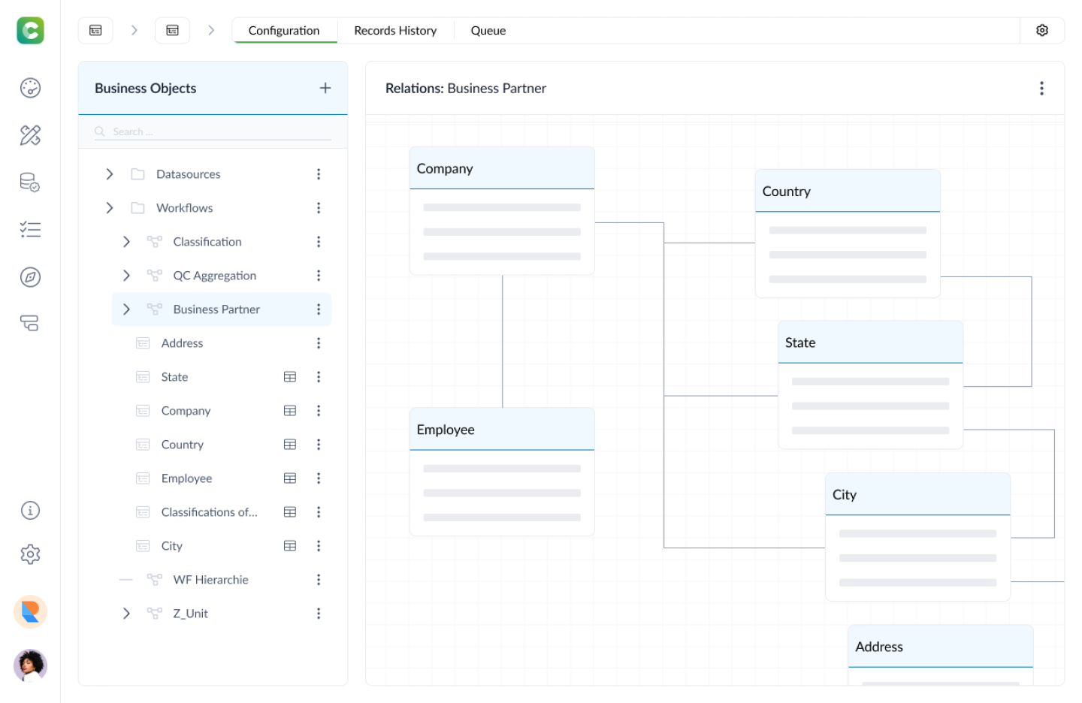Open table view icon for Classifications of...
This screenshot has width=1082, height=703.
click(290, 512)
